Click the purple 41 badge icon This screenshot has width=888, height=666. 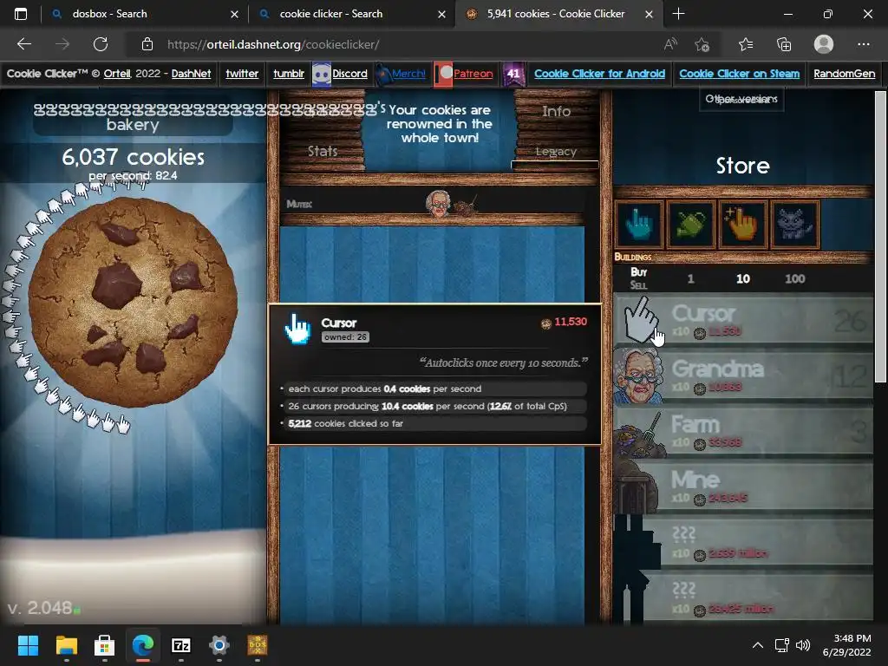pos(513,75)
